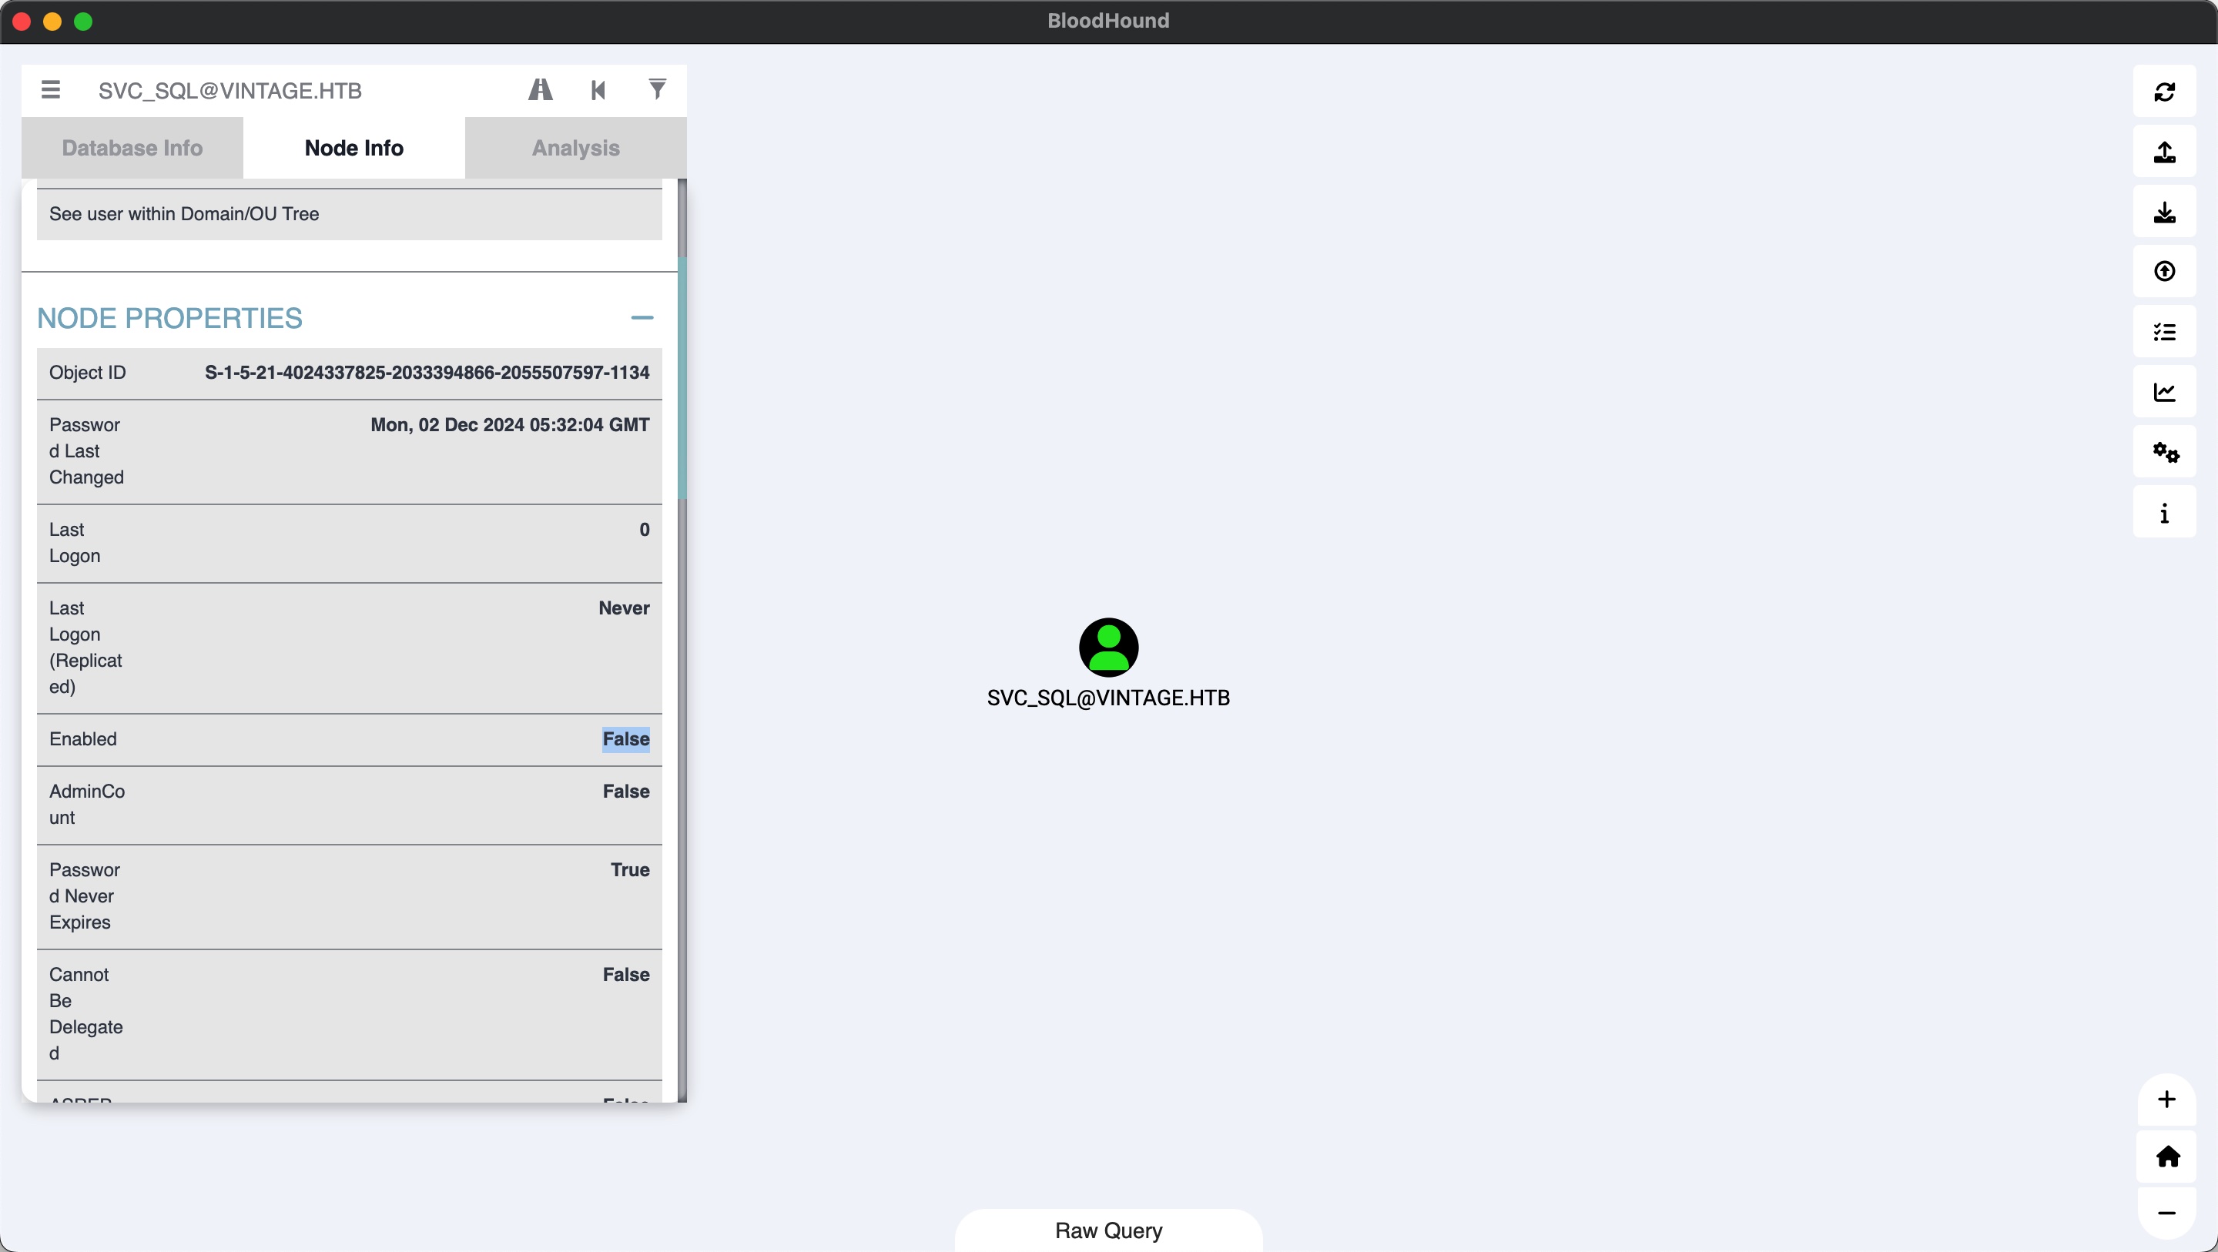Switch to the Database Info tab

point(132,148)
